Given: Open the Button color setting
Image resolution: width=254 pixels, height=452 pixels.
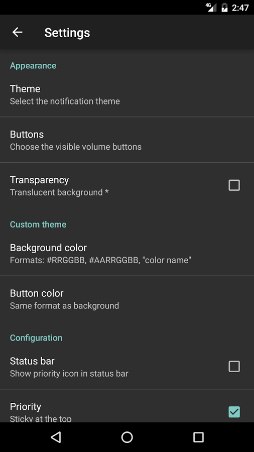Looking at the screenshot, I should tap(127, 299).
